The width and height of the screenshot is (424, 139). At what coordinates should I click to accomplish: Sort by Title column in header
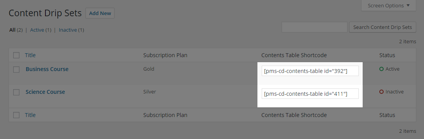tap(30, 55)
